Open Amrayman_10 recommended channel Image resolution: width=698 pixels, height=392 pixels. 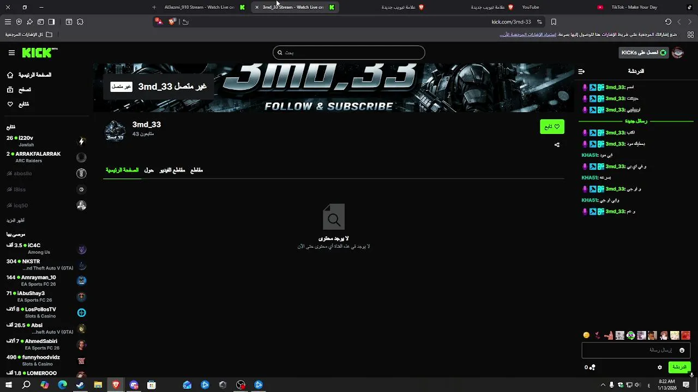(x=46, y=280)
